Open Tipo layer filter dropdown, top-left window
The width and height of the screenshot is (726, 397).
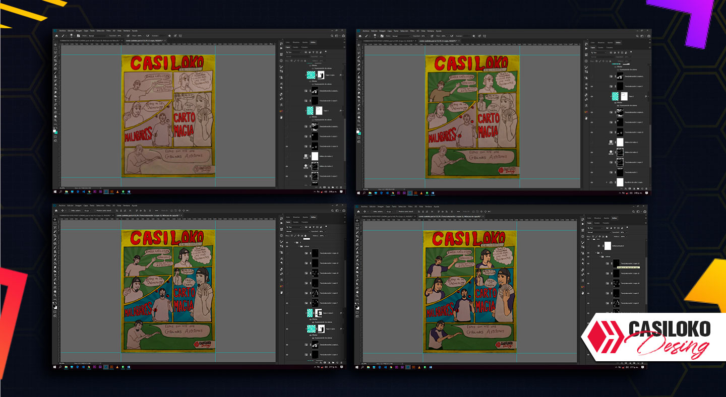coord(294,52)
